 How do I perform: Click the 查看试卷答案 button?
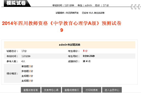(31, 90)
